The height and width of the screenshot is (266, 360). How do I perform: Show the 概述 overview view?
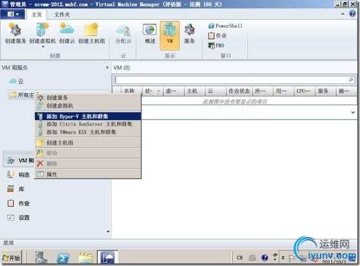pyautogui.click(x=150, y=34)
